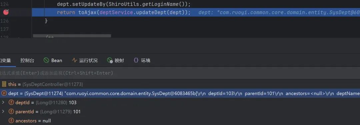The image size is (360, 125).
Task: Click the inline dept debug value hint
Action: tap(279, 13)
